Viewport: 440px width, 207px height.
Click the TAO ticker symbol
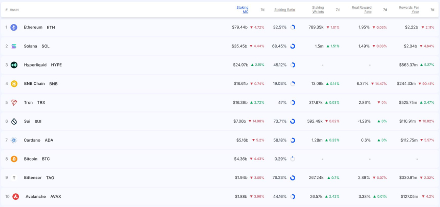click(x=50, y=178)
